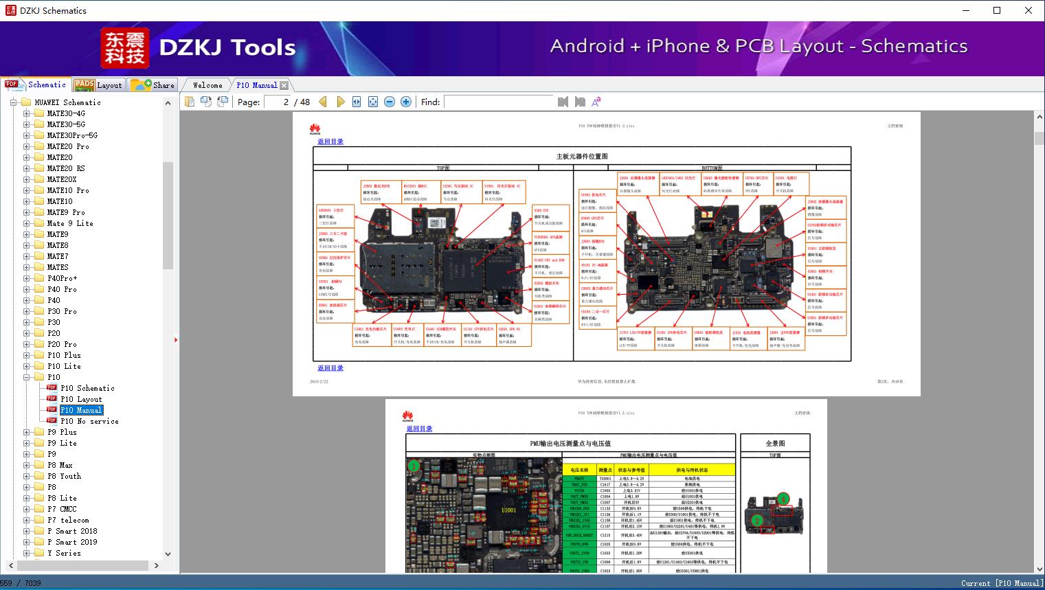
Task: Expand the P40 Pro folder
Action: pos(26,289)
